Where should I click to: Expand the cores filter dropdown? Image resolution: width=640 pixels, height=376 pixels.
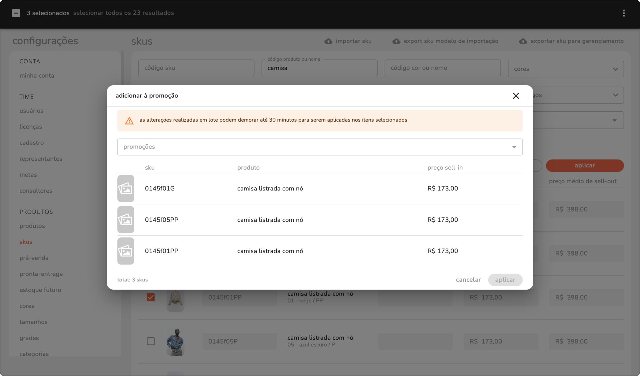[x=565, y=69]
